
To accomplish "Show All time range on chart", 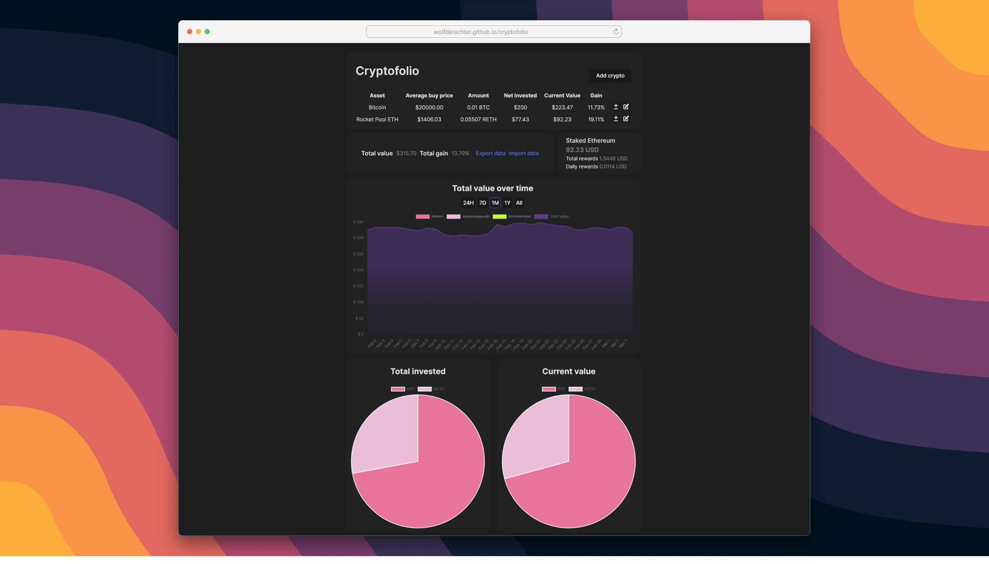I will tap(519, 203).
